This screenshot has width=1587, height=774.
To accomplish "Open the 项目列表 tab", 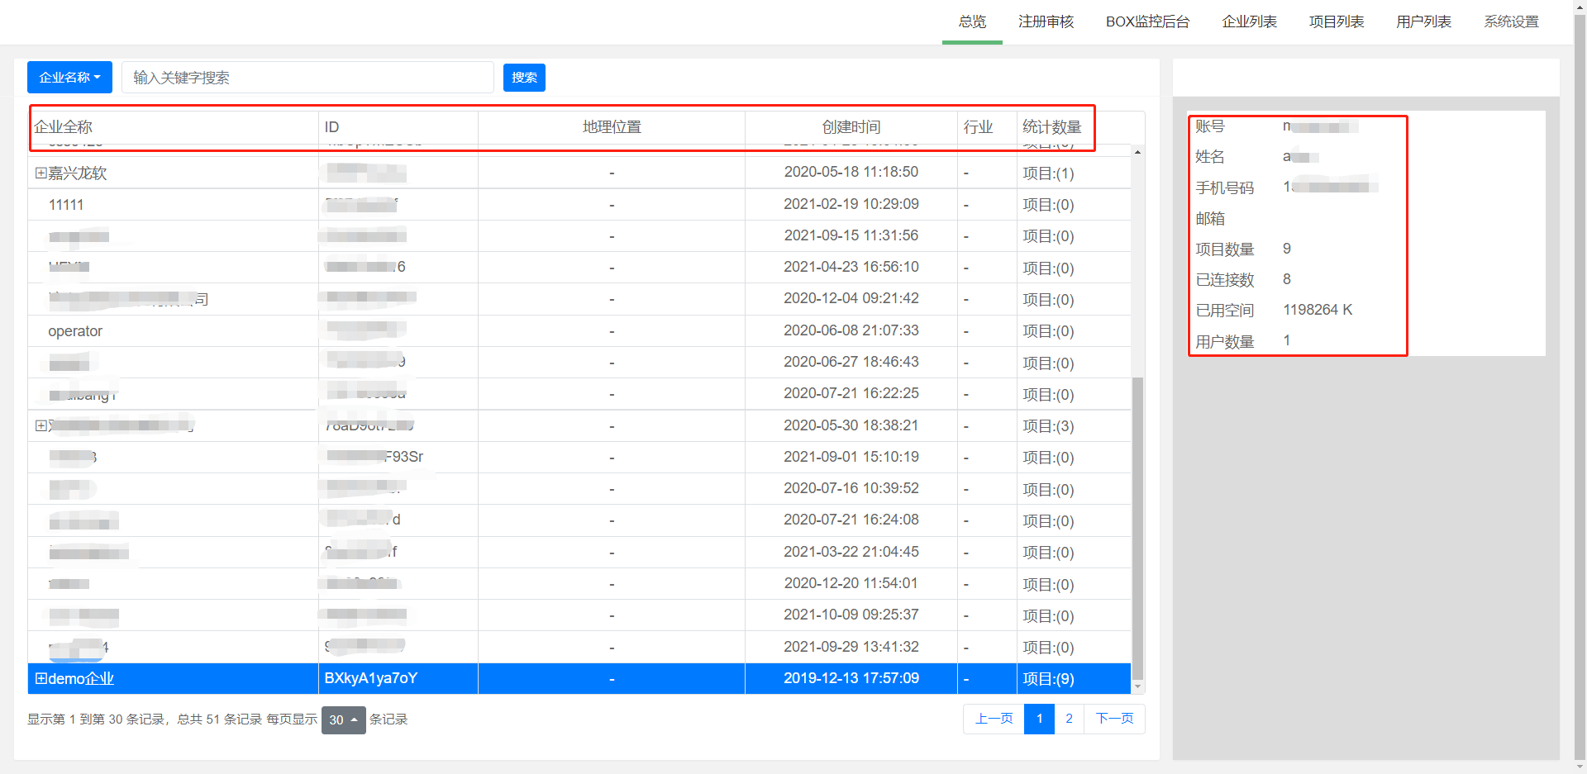I will 1337,21.
